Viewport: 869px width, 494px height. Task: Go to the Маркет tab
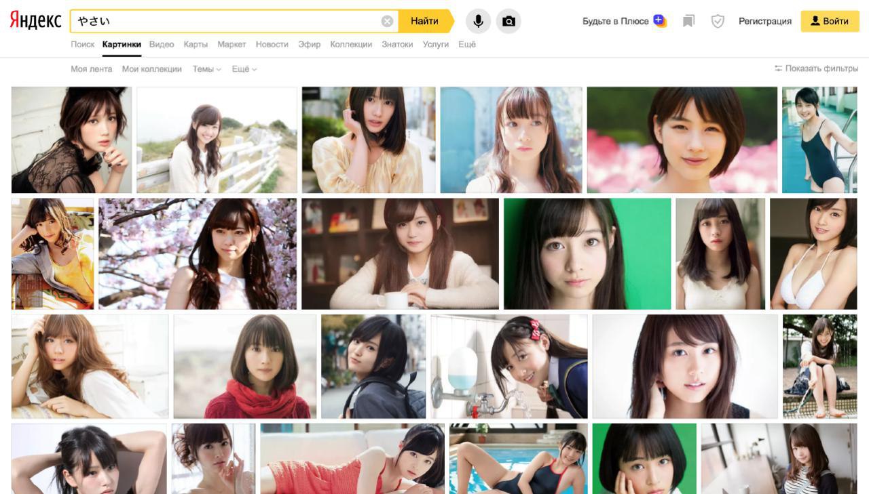click(232, 44)
